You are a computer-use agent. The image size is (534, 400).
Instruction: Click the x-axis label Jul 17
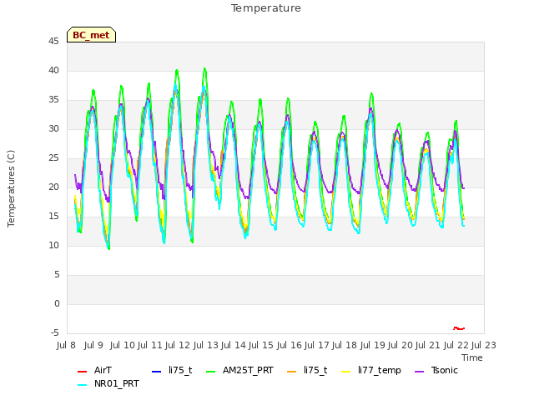(316, 345)
